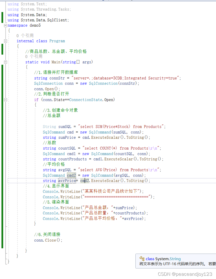The height and width of the screenshot is (279, 216).
Task: Click the comment '//总金额'
Action: tap(51, 115)
